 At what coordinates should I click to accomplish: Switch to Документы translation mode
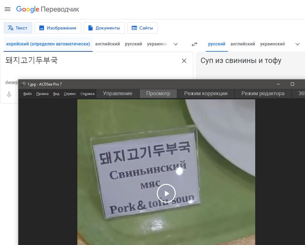pos(104,28)
